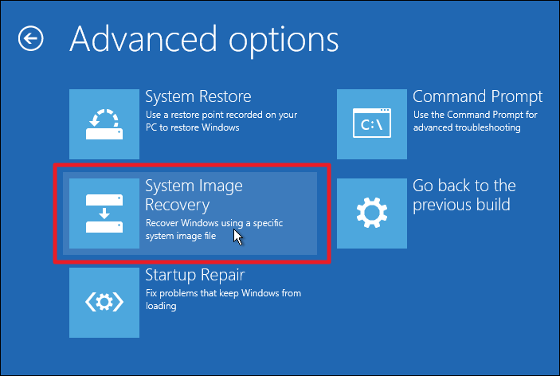
Task: Click the System Restore tile icon
Action: tap(104, 124)
